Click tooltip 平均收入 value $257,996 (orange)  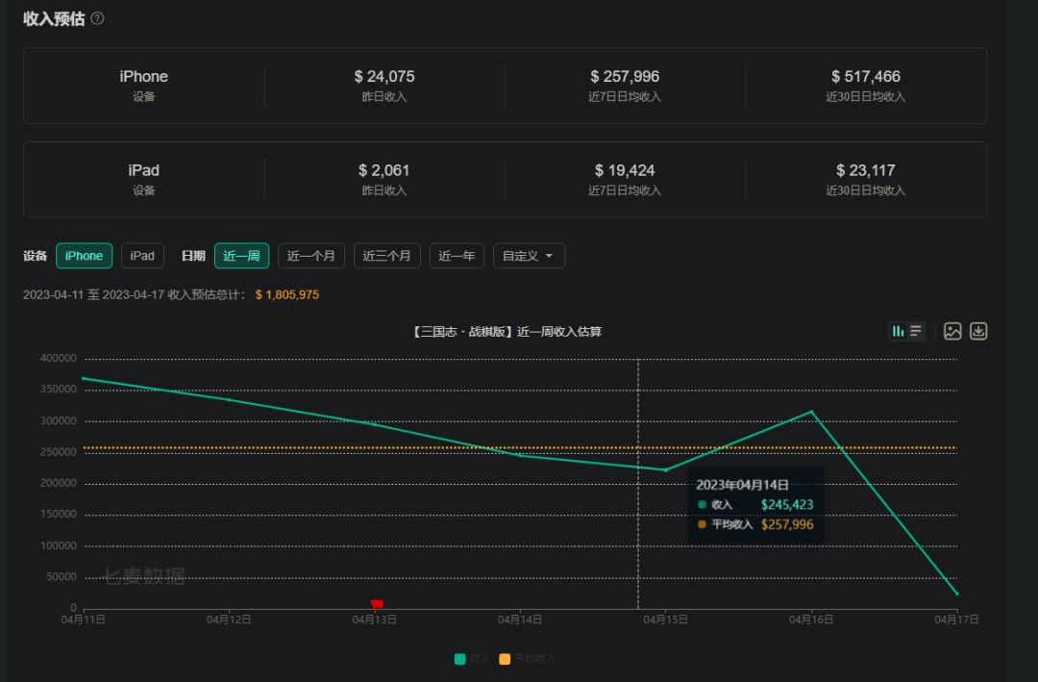click(x=786, y=525)
